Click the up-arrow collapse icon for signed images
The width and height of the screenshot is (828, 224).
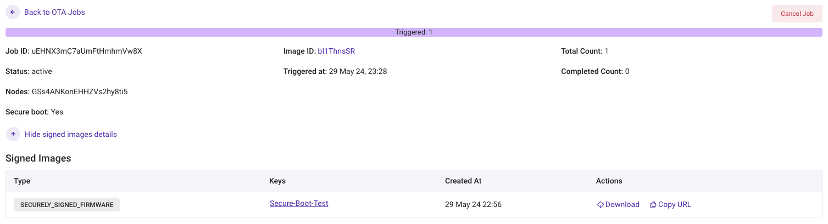pyautogui.click(x=13, y=134)
